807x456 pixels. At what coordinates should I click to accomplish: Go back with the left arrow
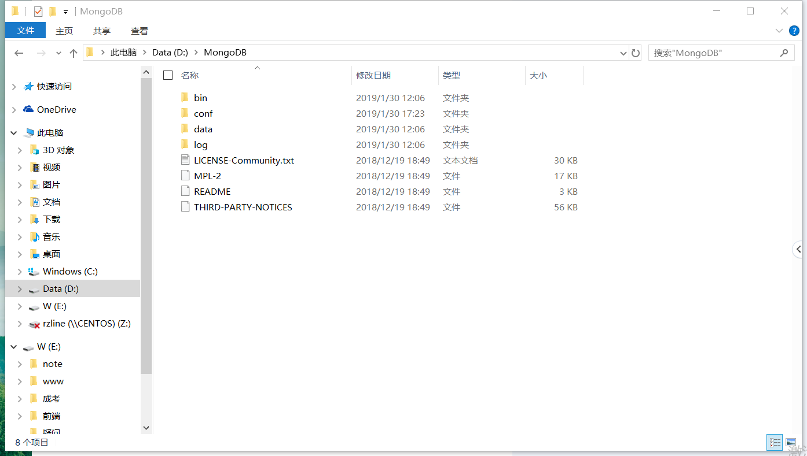click(x=19, y=53)
